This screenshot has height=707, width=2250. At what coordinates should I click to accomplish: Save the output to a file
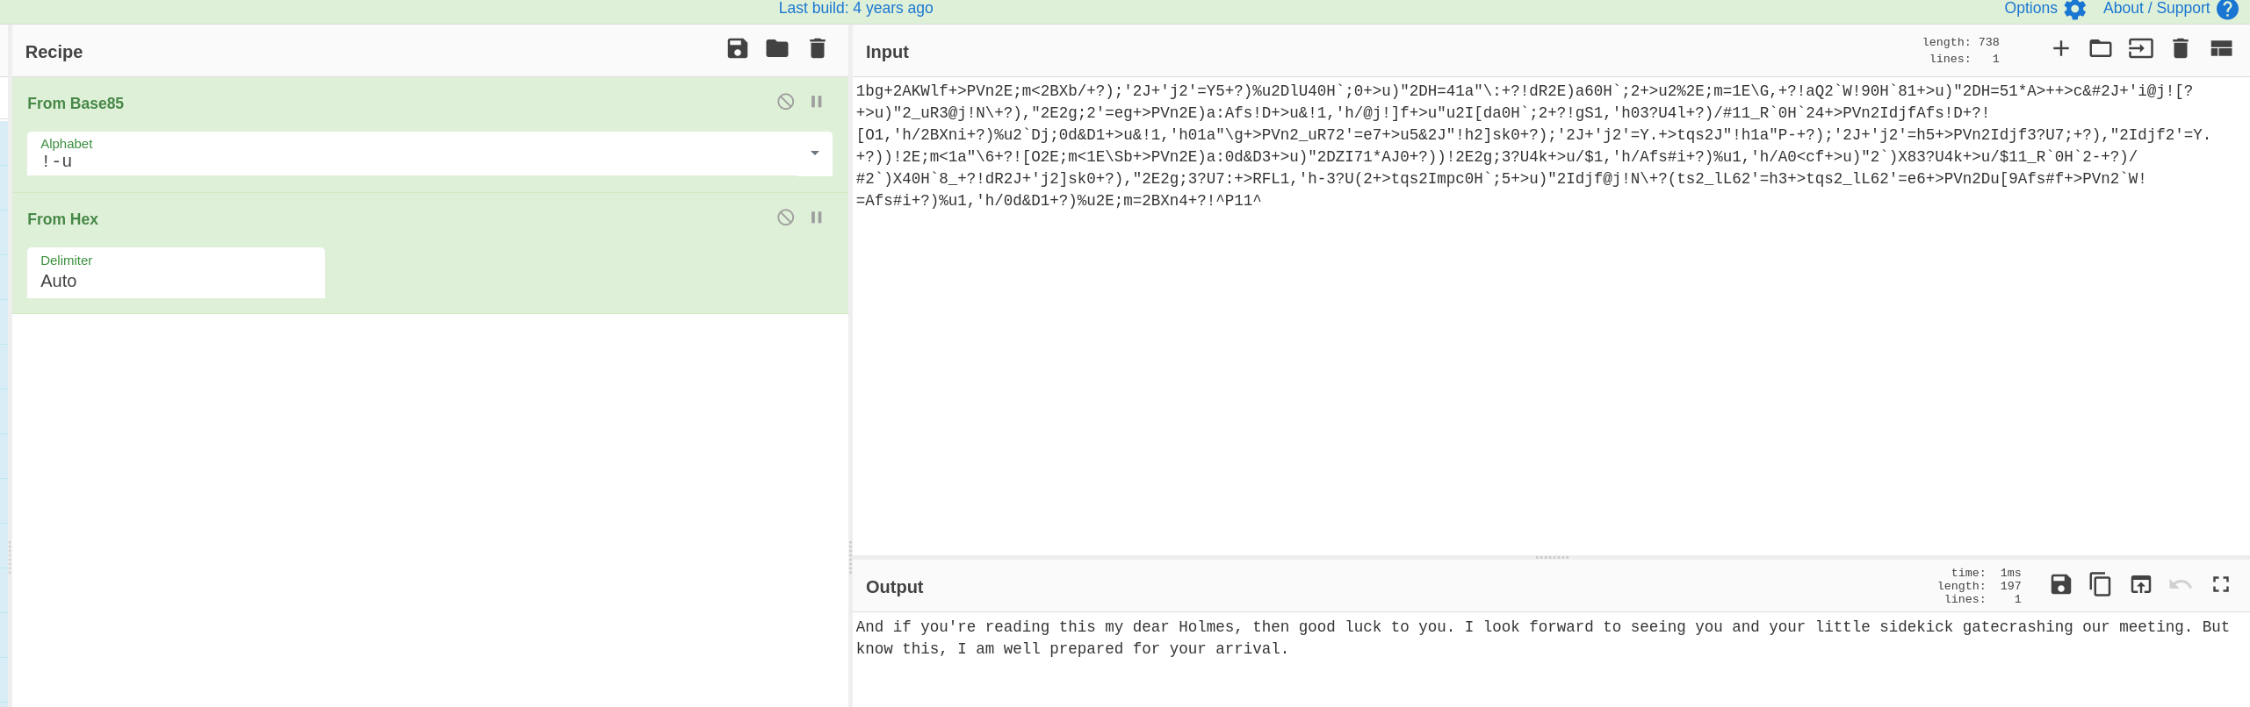(2060, 585)
